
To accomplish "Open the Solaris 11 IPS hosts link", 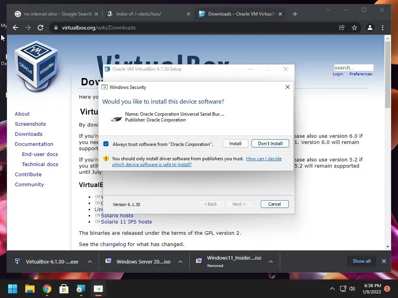I will tap(126, 222).
